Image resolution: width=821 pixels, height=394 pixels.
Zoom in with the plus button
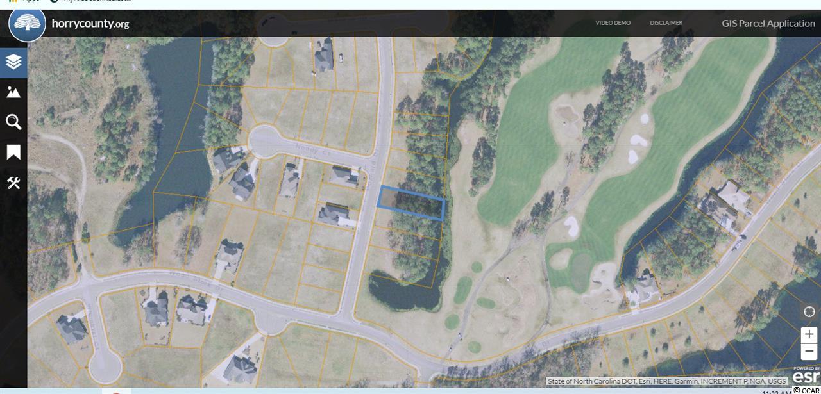coord(809,334)
